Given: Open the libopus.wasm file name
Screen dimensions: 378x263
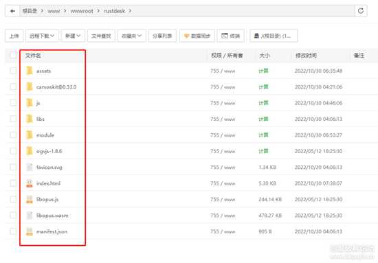Looking at the screenshot, I should point(52,216).
